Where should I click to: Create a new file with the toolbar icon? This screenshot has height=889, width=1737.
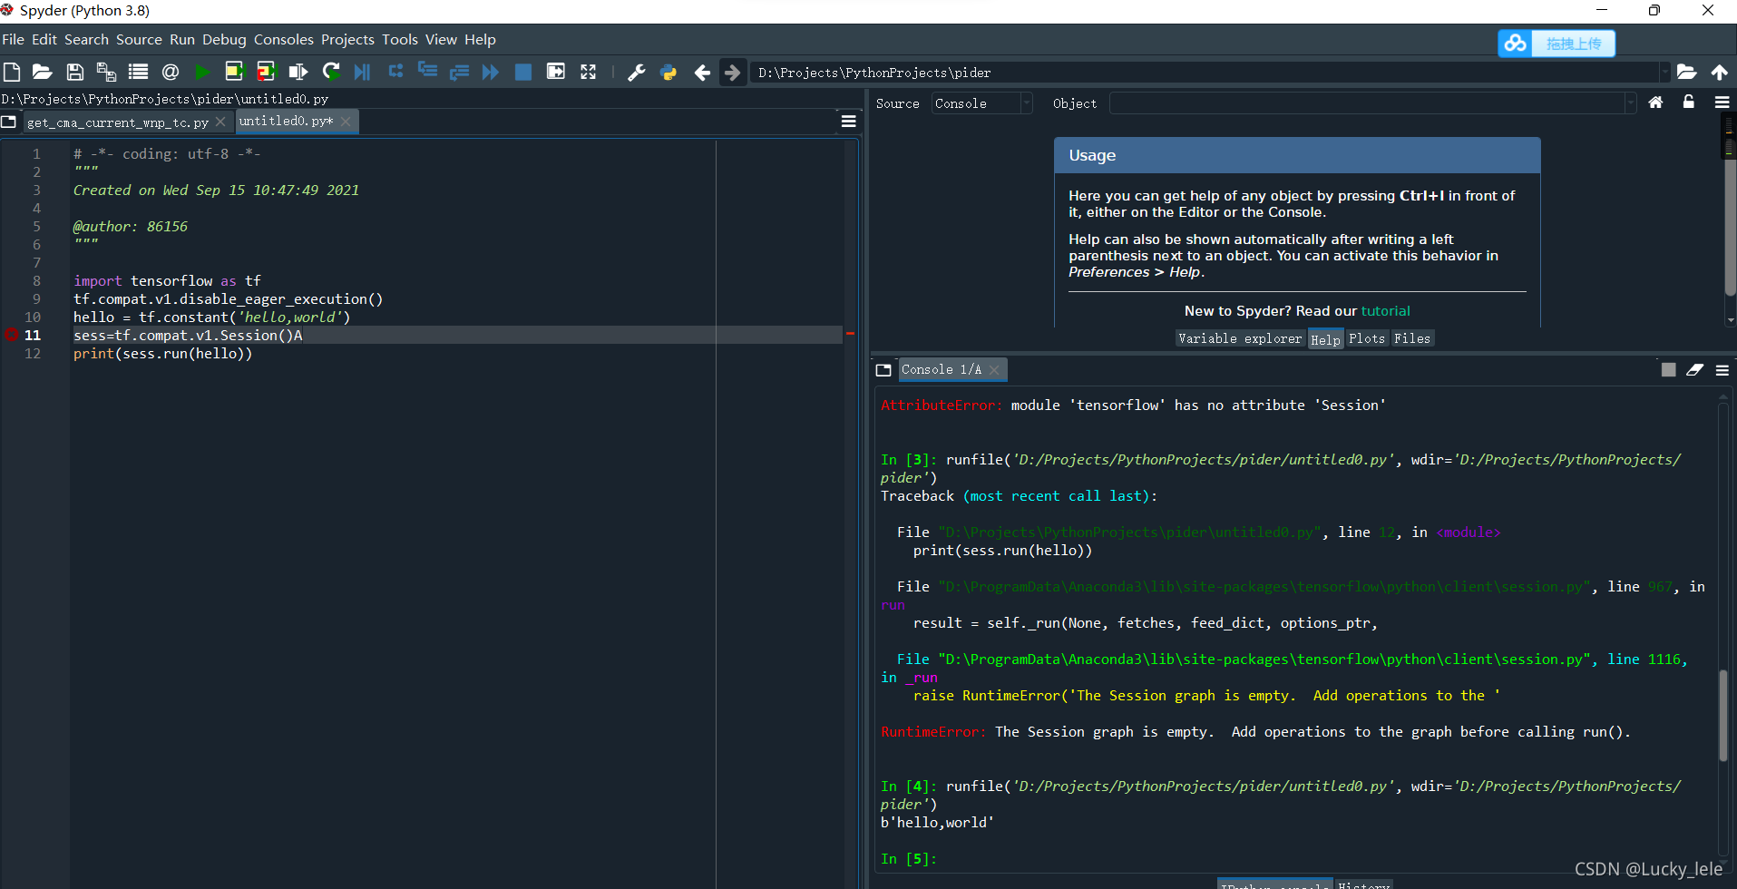click(12, 72)
